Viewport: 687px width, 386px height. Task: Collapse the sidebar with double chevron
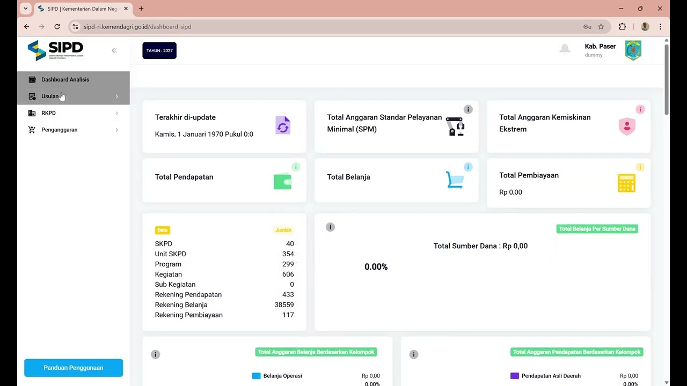click(x=114, y=50)
